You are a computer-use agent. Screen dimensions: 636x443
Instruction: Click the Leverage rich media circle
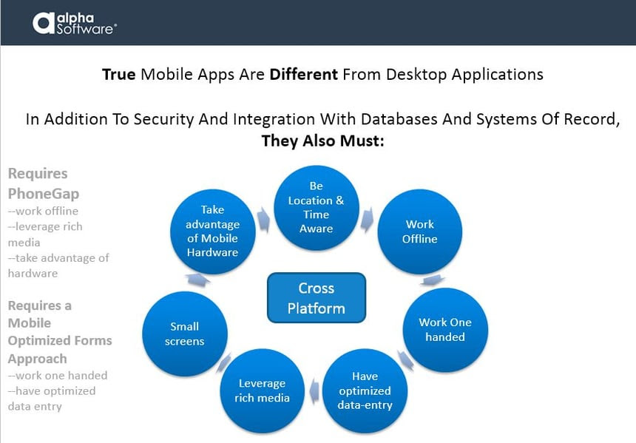coord(262,390)
